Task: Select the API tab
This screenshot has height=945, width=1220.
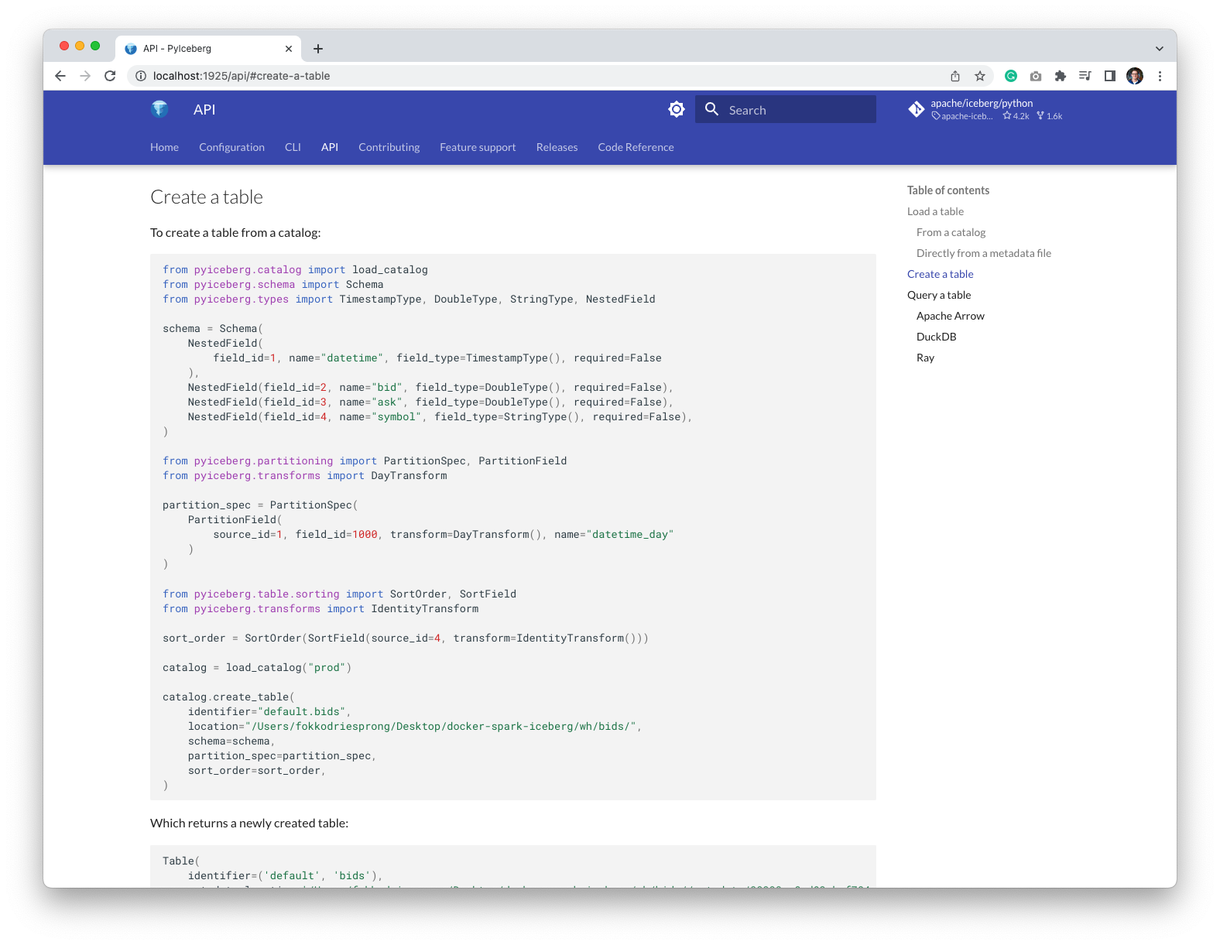Action: [330, 147]
